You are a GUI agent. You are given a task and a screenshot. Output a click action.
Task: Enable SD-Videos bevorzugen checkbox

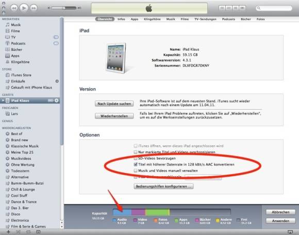(x=136, y=158)
